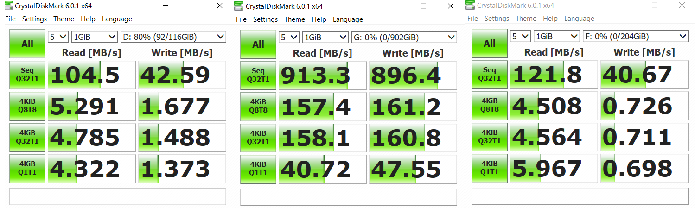695x208 pixels.
Task: Open Theme menu in the G: drive window
Action: [294, 19]
